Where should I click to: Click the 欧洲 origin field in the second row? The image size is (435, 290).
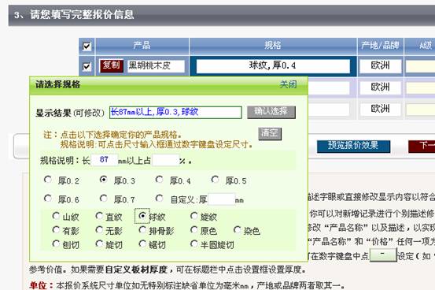381,87
